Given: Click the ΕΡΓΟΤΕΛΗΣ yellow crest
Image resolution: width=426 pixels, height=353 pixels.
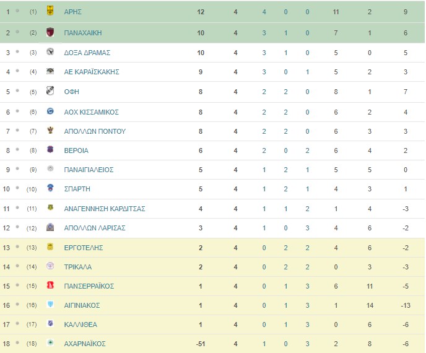Looking at the screenshot, I should 50,246.
